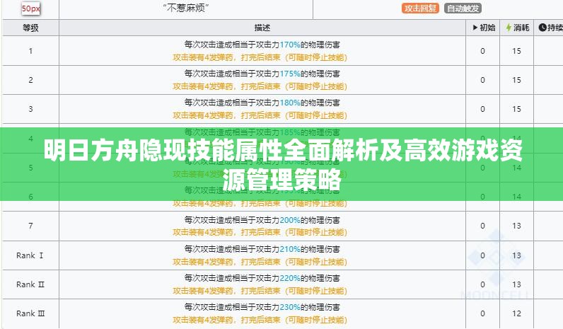
Task: Click the 220% physical damage description line
Action: [x=262, y=278]
